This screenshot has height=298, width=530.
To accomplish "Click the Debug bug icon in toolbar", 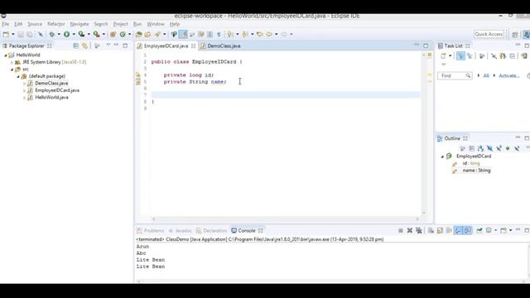I will click(51, 34).
